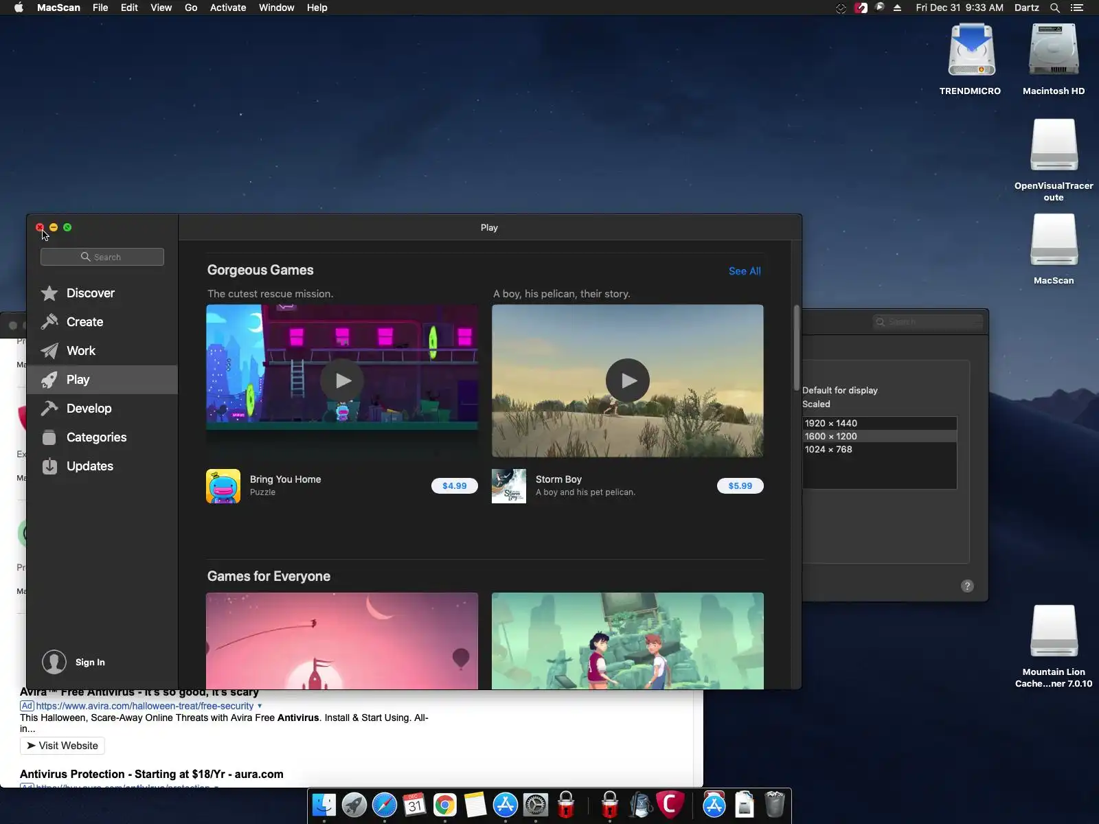Open System Preferences from the Dock
The image size is (1099, 824).
536,805
